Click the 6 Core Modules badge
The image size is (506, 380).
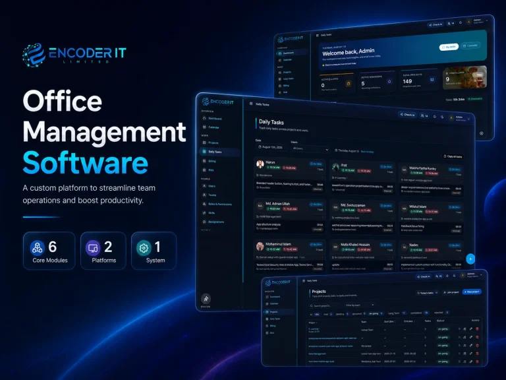tap(49, 251)
